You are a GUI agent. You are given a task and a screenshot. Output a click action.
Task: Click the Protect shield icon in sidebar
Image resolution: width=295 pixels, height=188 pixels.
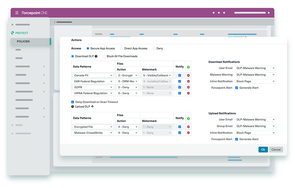pyautogui.click(x=12, y=33)
